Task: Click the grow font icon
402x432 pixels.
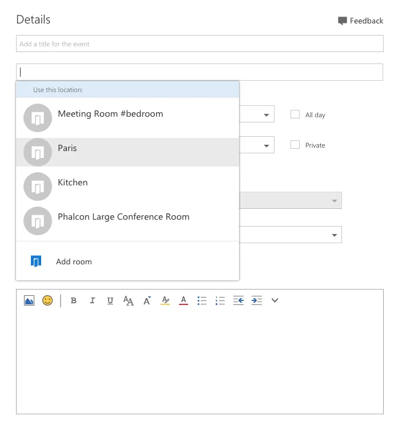Action: (x=147, y=300)
